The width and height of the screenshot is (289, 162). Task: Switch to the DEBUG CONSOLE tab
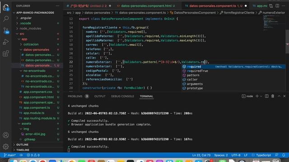click(122, 96)
